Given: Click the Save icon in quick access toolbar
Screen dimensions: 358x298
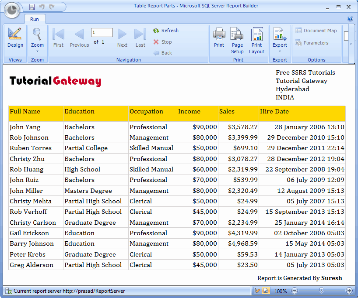Looking at the screenshot, I should (x=32, y=7).
